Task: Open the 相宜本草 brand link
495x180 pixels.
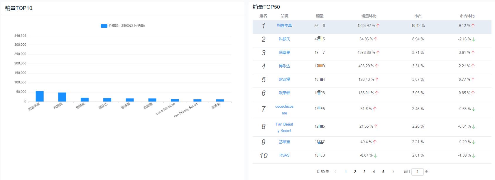Action: click(x=284, y=25)
